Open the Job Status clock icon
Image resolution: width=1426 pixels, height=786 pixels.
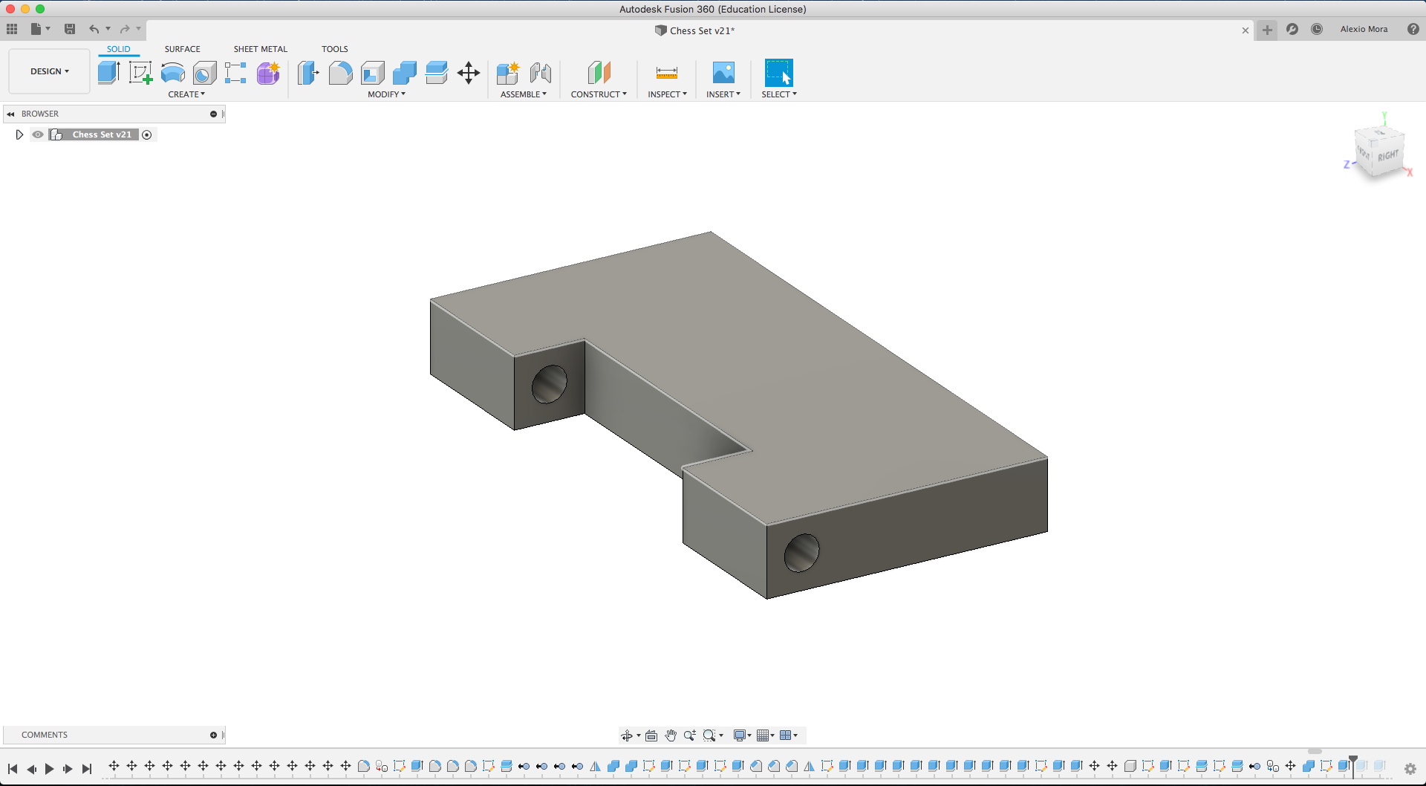point(1317,29)
